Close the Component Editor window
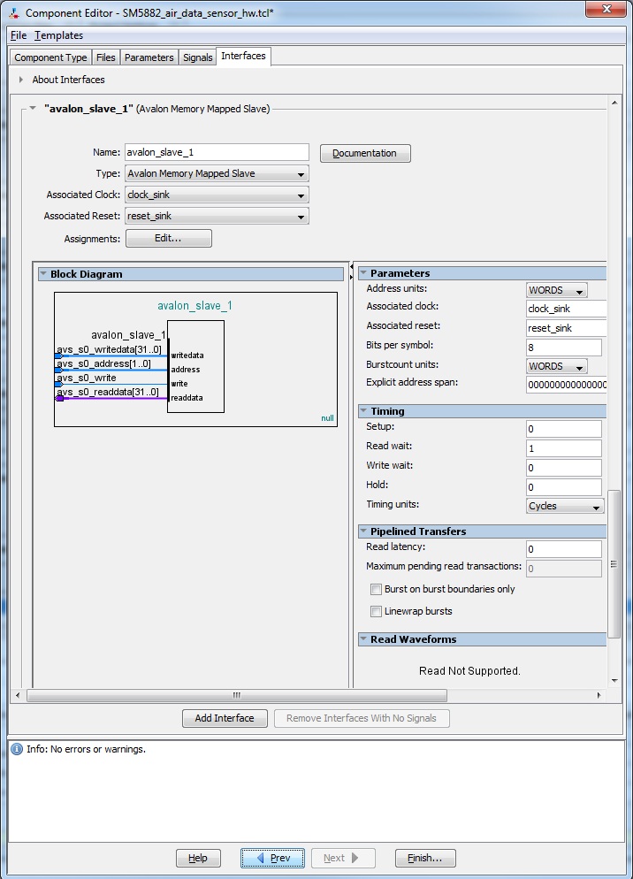The image size is (633, 879). pyautogui.click(x=606, y=9)
